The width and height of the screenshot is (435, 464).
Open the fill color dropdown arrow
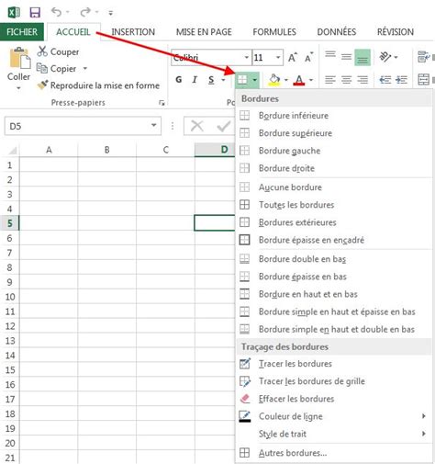(x=285, y=80)
